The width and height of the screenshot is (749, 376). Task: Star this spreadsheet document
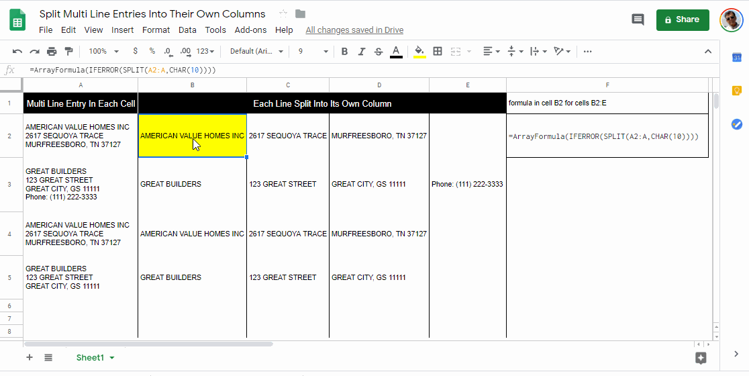coord(283,14)
